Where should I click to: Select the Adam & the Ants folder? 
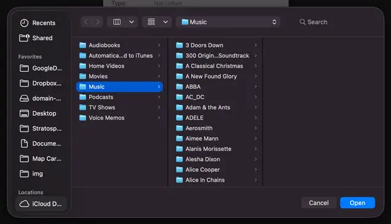(216, 107)
